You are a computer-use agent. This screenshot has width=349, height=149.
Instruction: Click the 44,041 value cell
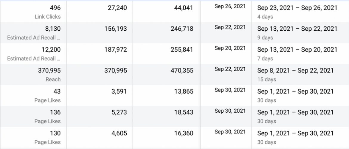tap(183, 8)
